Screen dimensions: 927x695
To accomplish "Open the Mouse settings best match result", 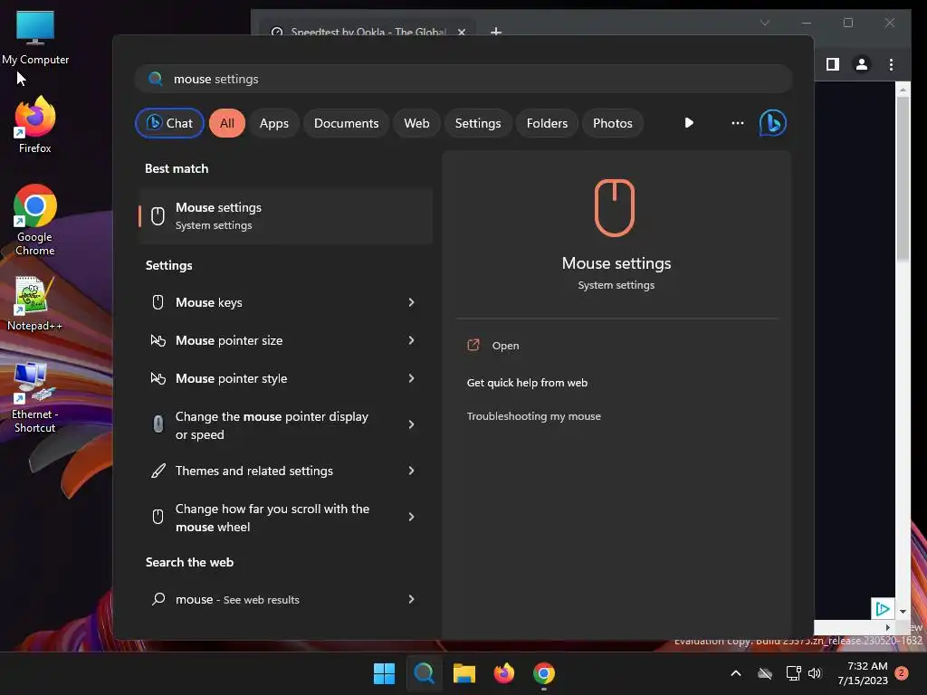I will pos(285,215).
